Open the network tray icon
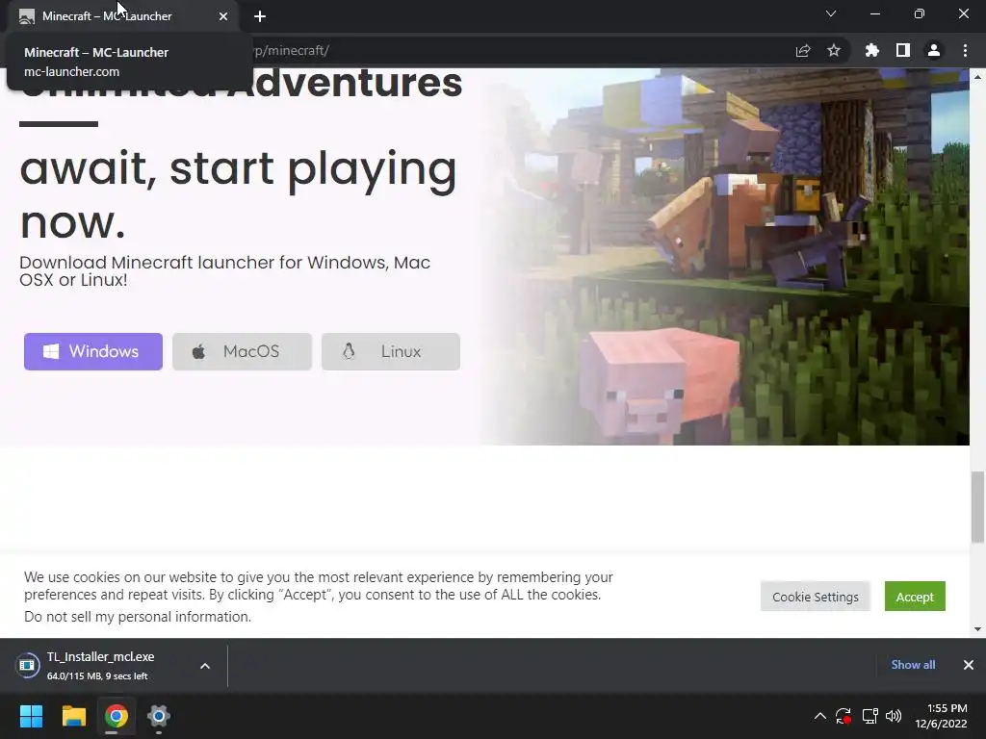Screen dimensions: 986x739 tap(869, 716)
